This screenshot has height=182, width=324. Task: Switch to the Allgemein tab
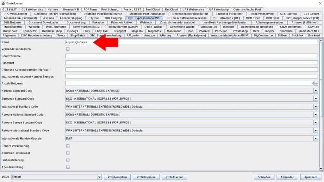[9, 35]
